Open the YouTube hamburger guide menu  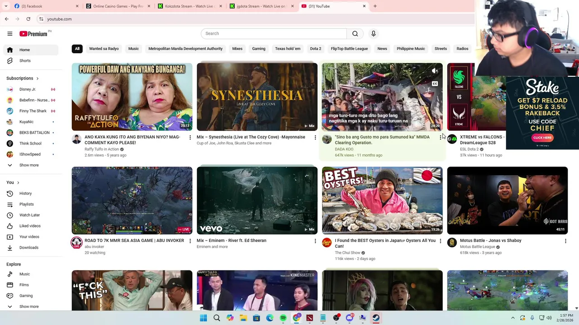(9, 33)
